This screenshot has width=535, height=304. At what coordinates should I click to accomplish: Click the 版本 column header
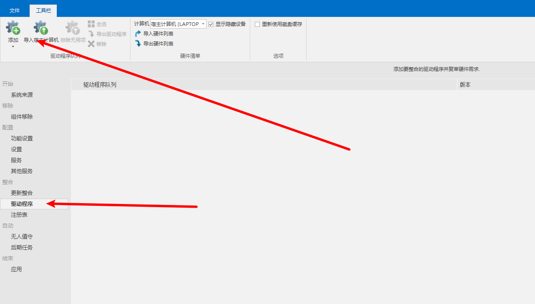(x=465, y=85)
